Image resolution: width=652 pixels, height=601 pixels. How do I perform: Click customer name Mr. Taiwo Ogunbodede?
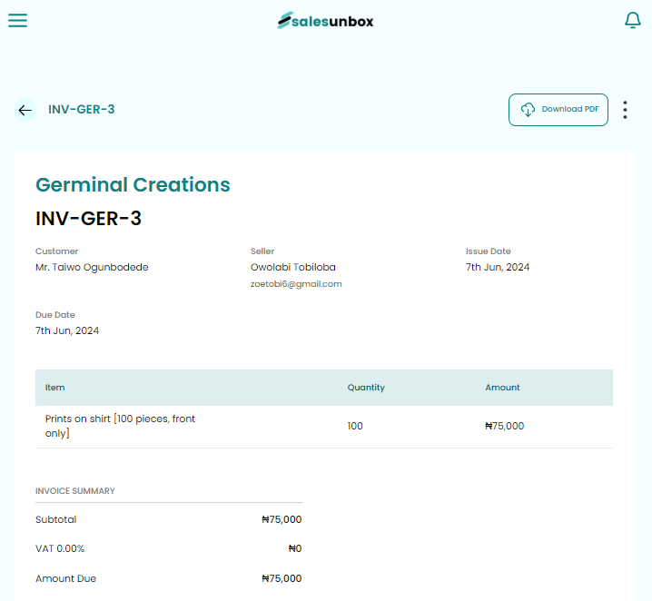pos(92,267)
